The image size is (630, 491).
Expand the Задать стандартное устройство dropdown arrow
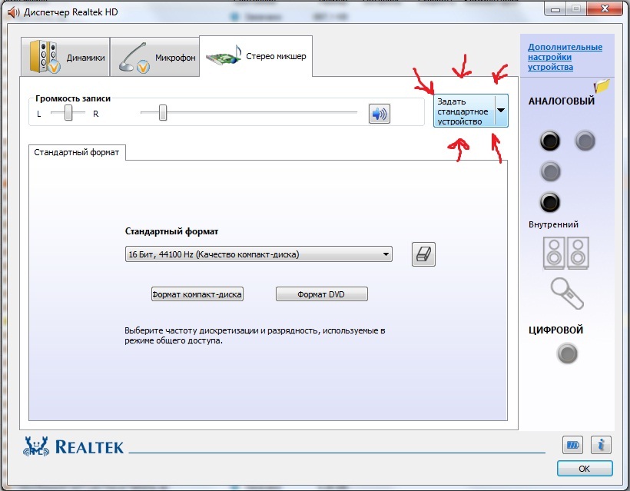click(502, 111)
